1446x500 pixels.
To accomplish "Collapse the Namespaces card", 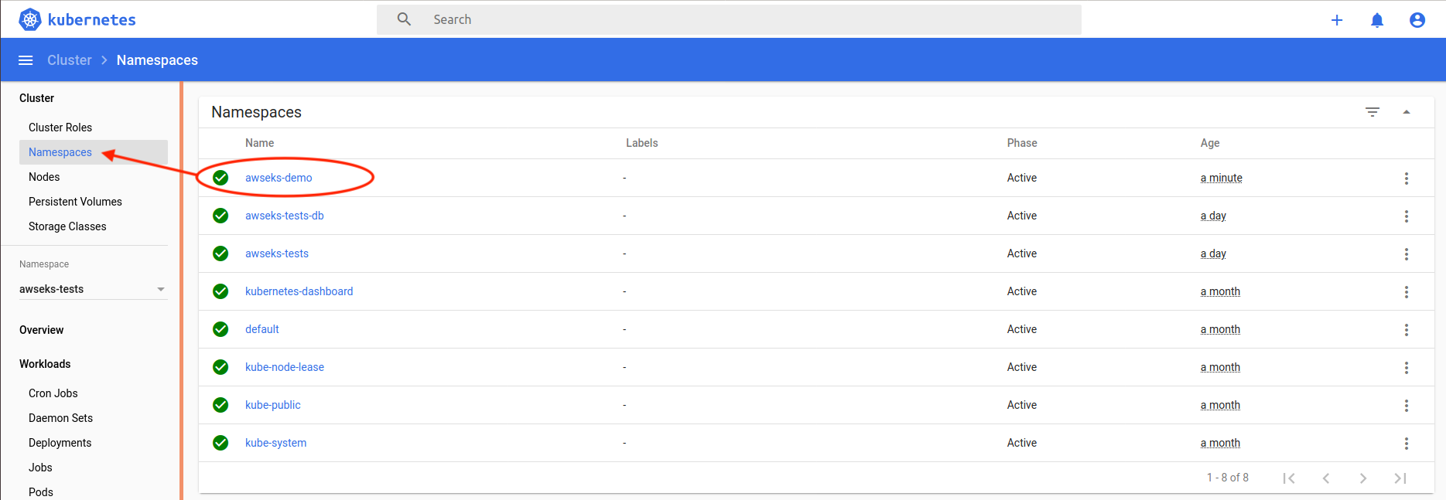I will pyautogui.click(x=1407, y=112).
